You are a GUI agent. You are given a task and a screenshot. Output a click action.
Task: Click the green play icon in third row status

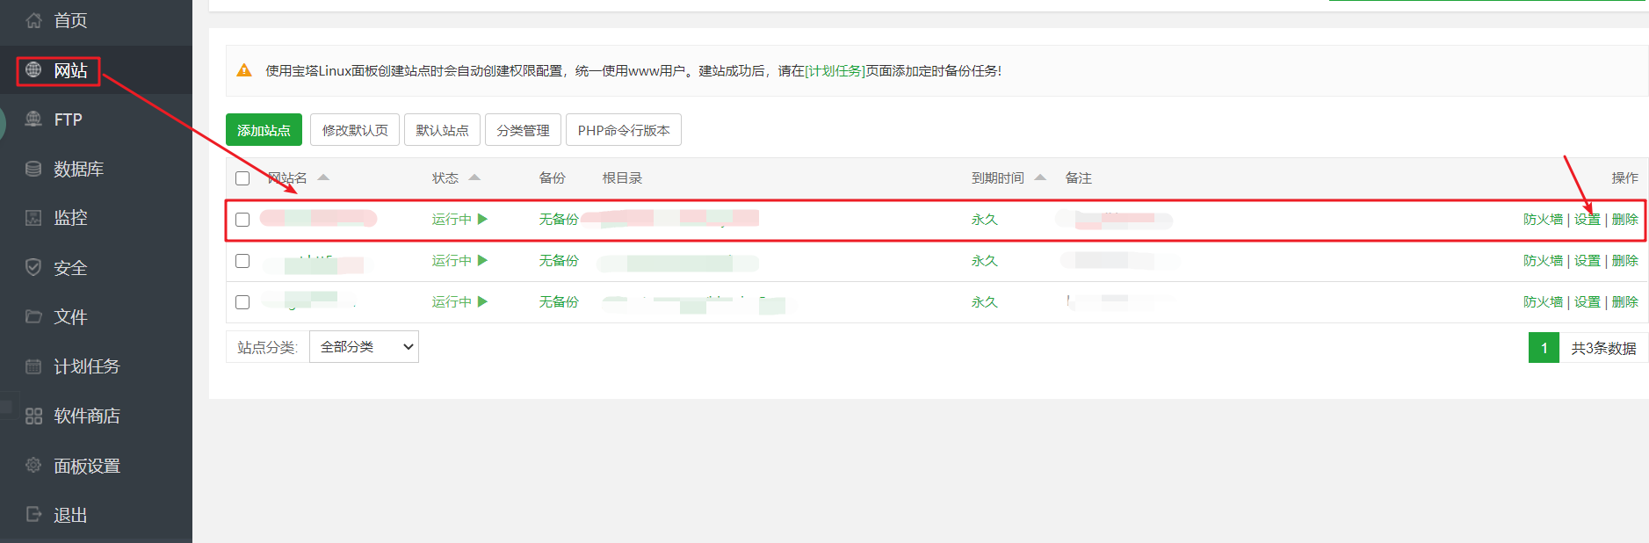482,301
